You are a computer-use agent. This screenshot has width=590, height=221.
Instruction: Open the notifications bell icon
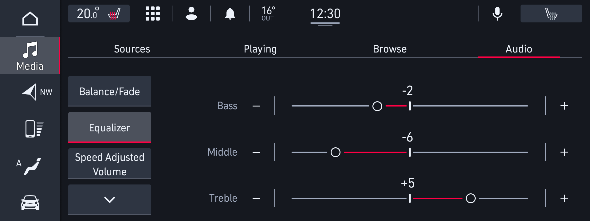coord(230,14)
